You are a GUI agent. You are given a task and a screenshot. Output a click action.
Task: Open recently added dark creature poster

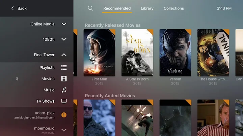coord(175,118)
